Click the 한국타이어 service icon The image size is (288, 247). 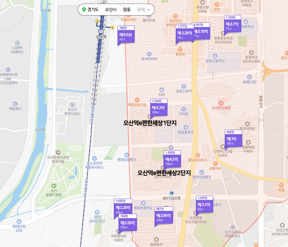click(x=149, y=54)
